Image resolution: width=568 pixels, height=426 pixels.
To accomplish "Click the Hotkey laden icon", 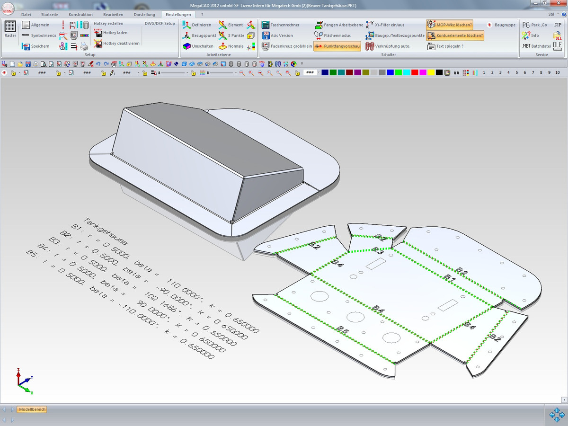I will [x=98, y=33].
